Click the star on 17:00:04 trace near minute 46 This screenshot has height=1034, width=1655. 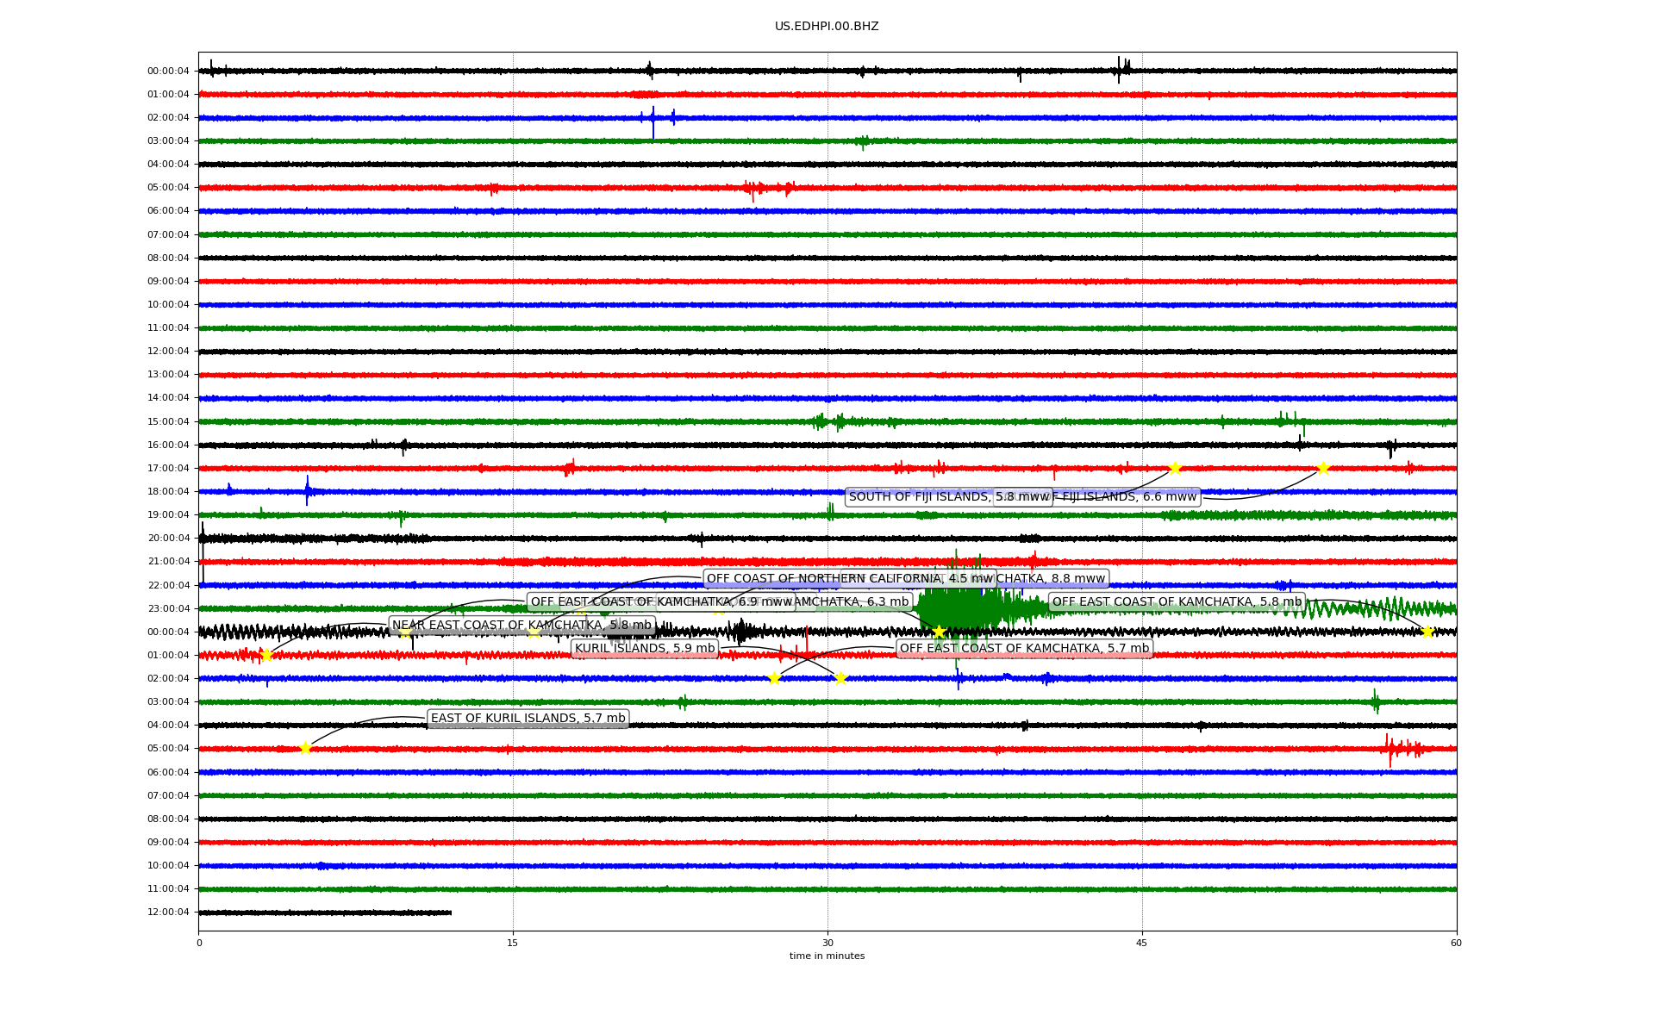pos(1174,468)
